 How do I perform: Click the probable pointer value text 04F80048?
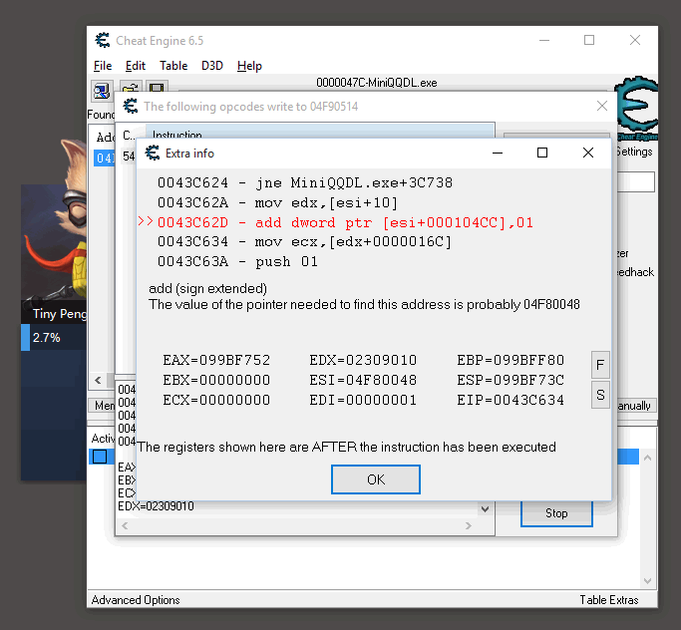pyautogui.click(x=551, y=304)
